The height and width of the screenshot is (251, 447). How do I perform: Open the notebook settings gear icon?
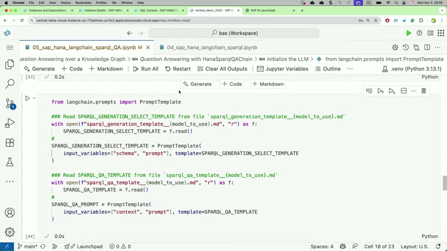point(395,48)
